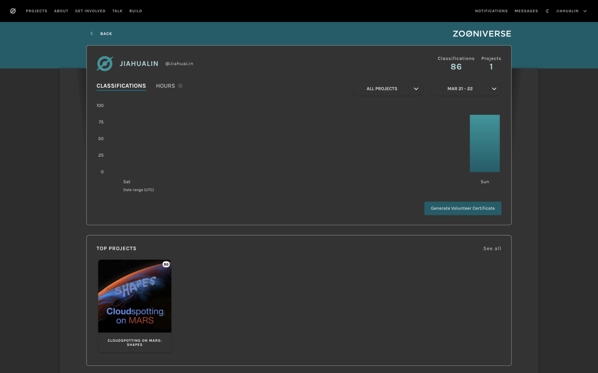
Task: Click the Cloudspotting on Mars: Shapes title
Action: click(135, 343)
